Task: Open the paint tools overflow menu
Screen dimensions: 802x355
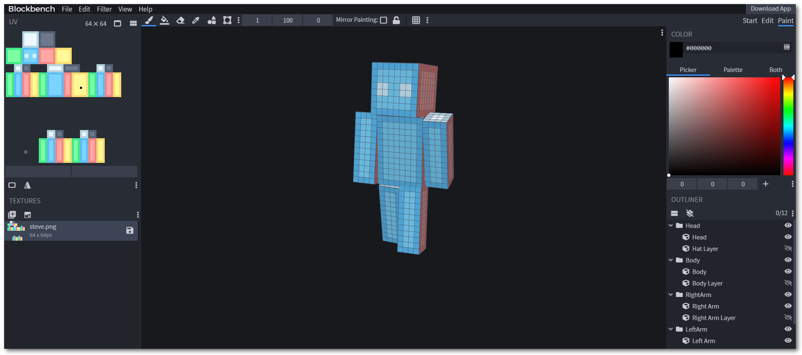Action: pos(238,20)
